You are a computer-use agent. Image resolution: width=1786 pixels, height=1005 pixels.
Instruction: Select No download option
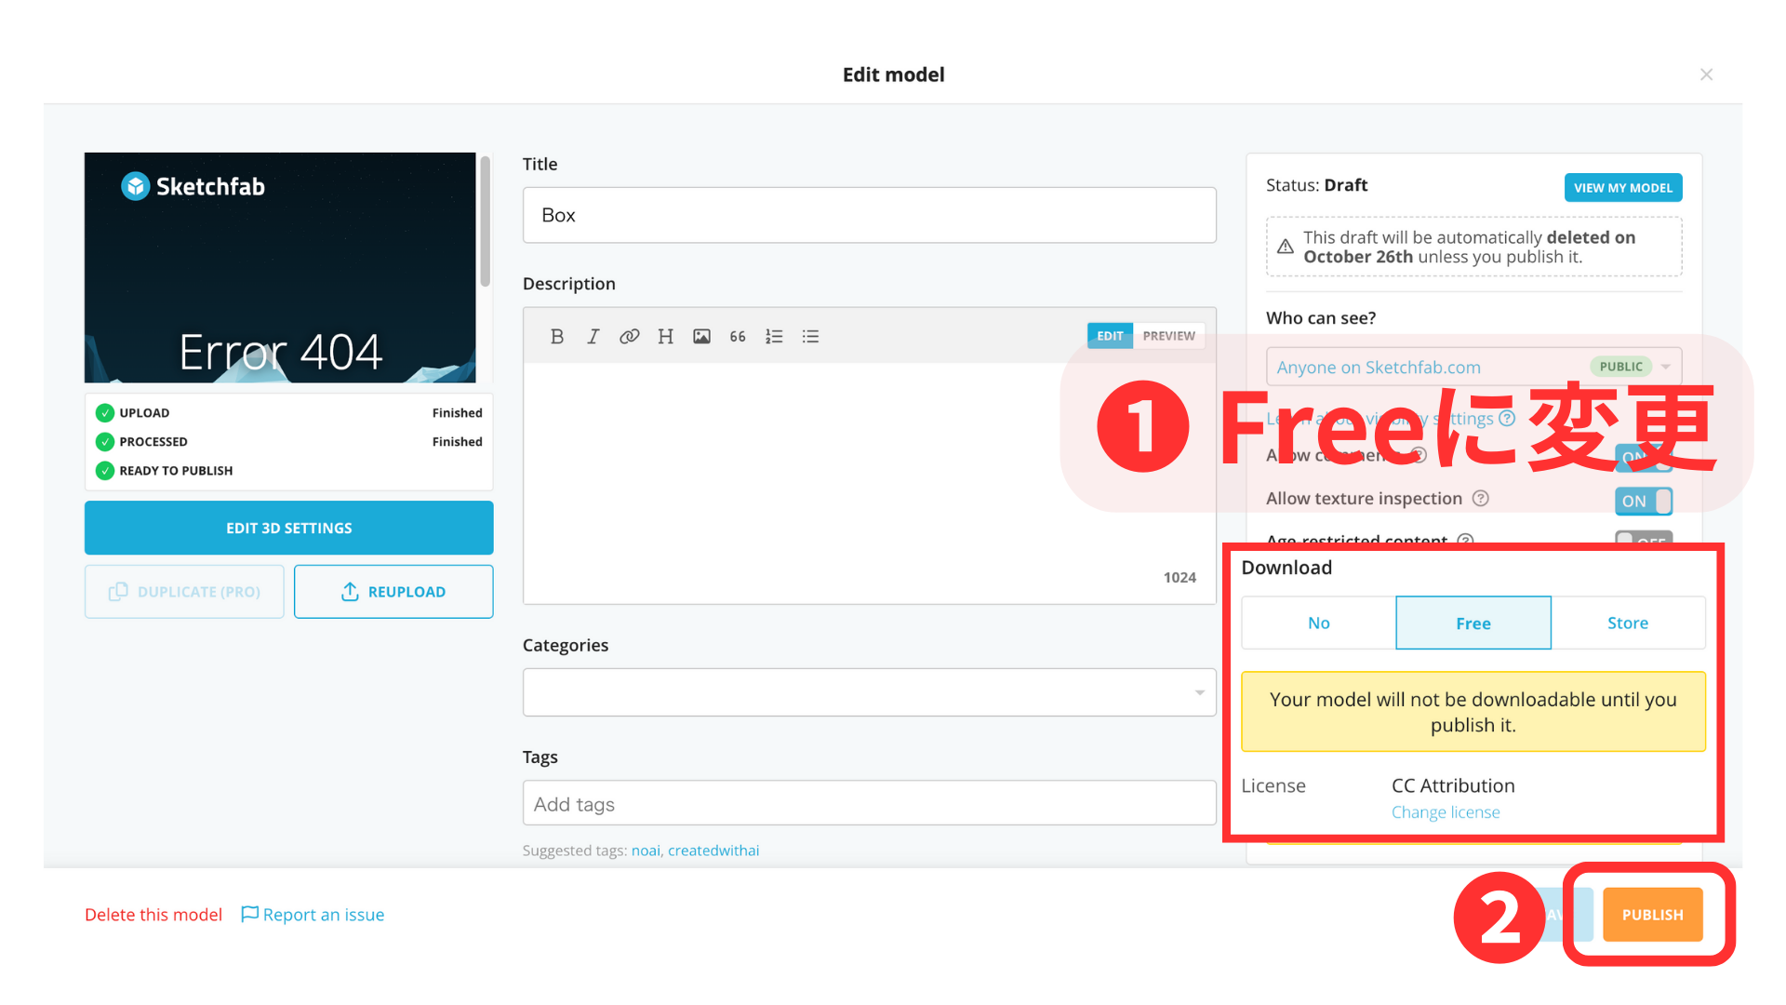(1319, 623)
